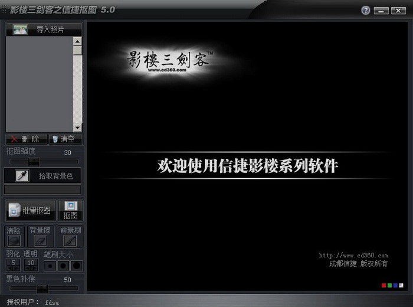Viewport: 413px width, 307px height.
Task: Increase 羽化 feather value with right arrow
Action: (17, 268)
